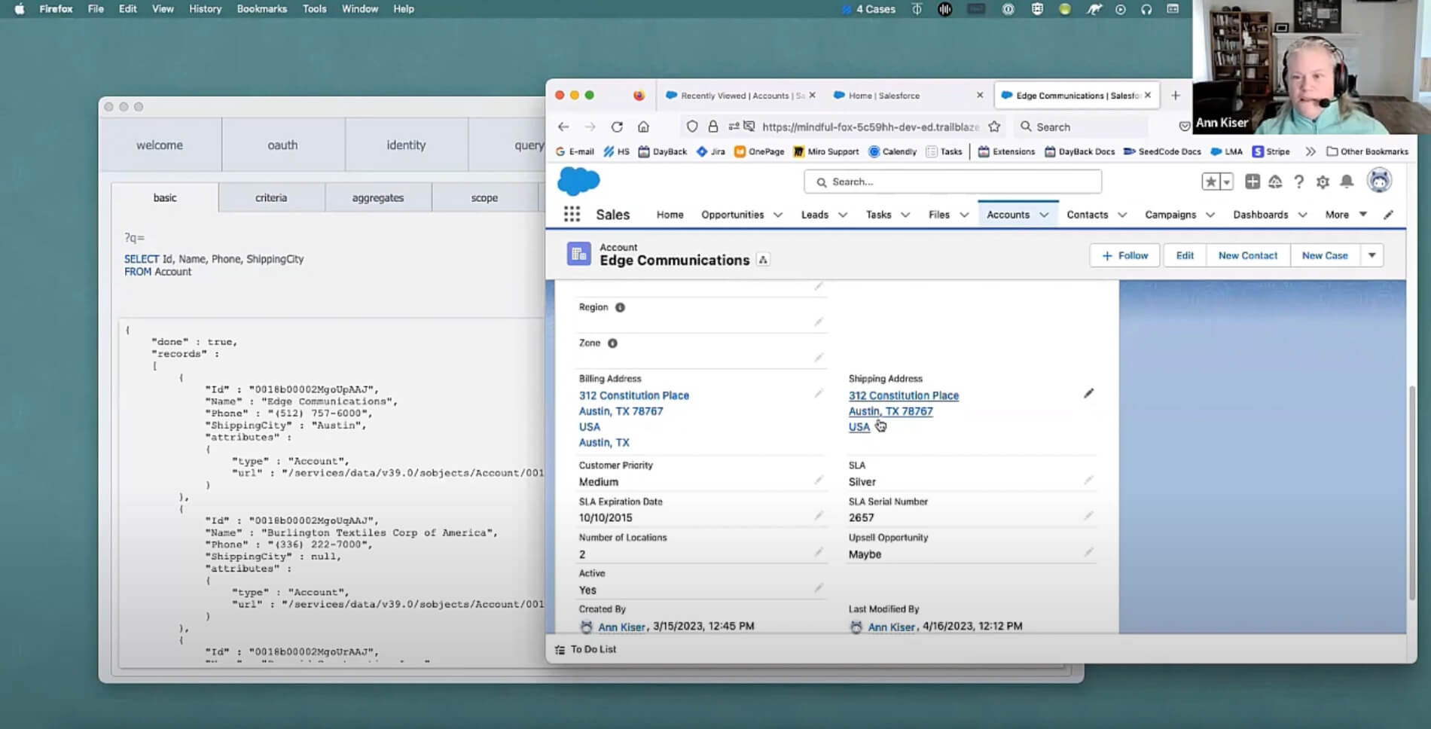Open the Notifications bell
The width and height of the screenshot is (1431, 729).
pos(1347,181)
